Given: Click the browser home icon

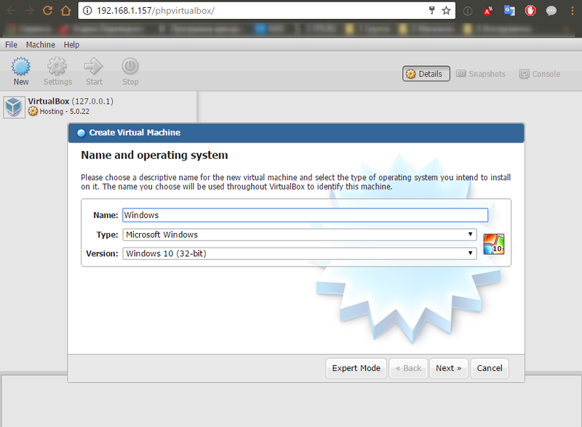Looking at the screenshot, I should (x=66, y=11).
